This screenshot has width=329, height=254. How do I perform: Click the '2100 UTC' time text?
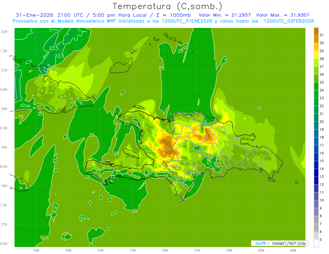click(x=70, y=15)
